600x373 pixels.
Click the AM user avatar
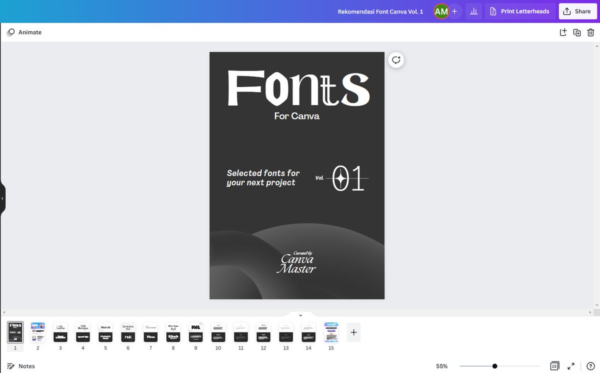[x=441, y=11]
